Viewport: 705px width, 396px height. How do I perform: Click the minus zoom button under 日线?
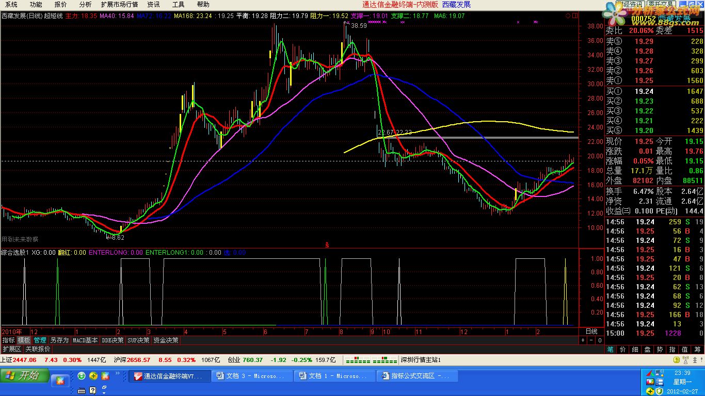[591, 340]
